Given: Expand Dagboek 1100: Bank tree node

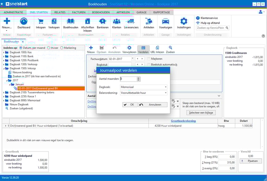Looking at the screenshot, I should tap(4, 56).
